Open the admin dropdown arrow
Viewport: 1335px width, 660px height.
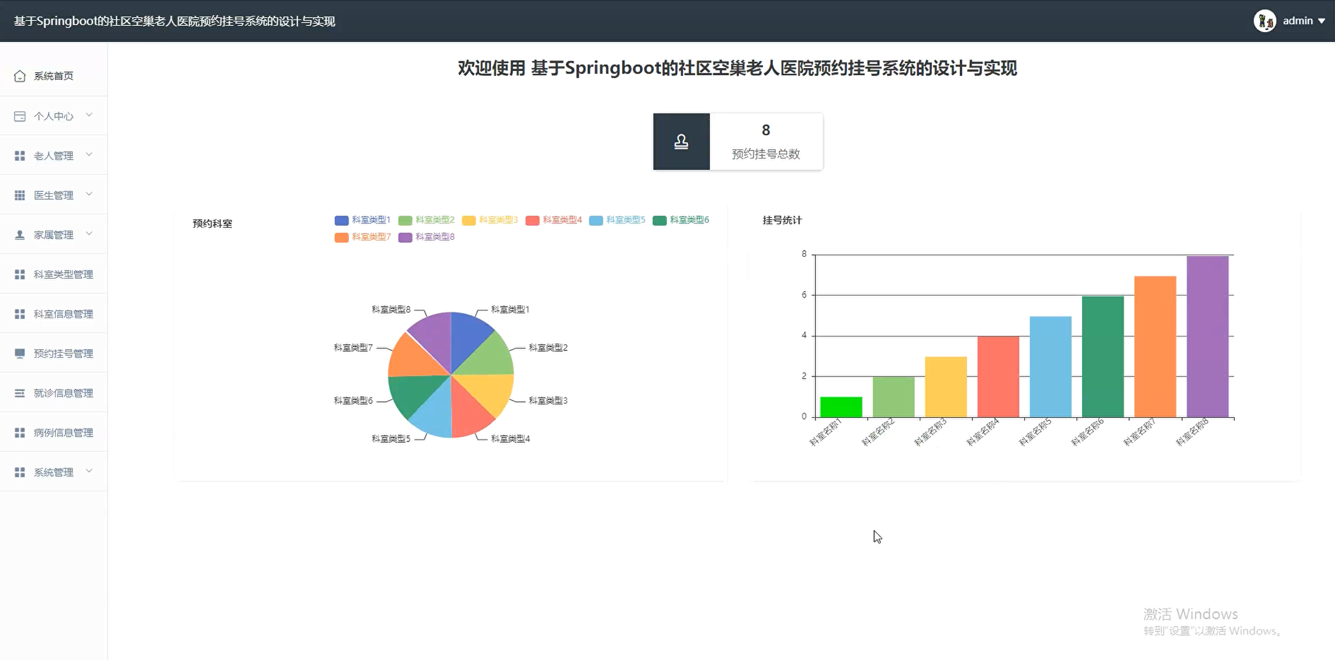tap(1322, 21)
